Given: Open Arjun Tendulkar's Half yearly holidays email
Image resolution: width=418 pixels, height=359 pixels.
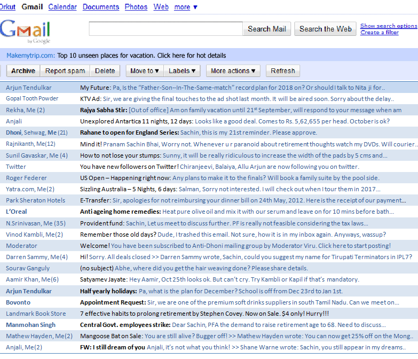Looking at the screenshot, I should tap(209, 291).
